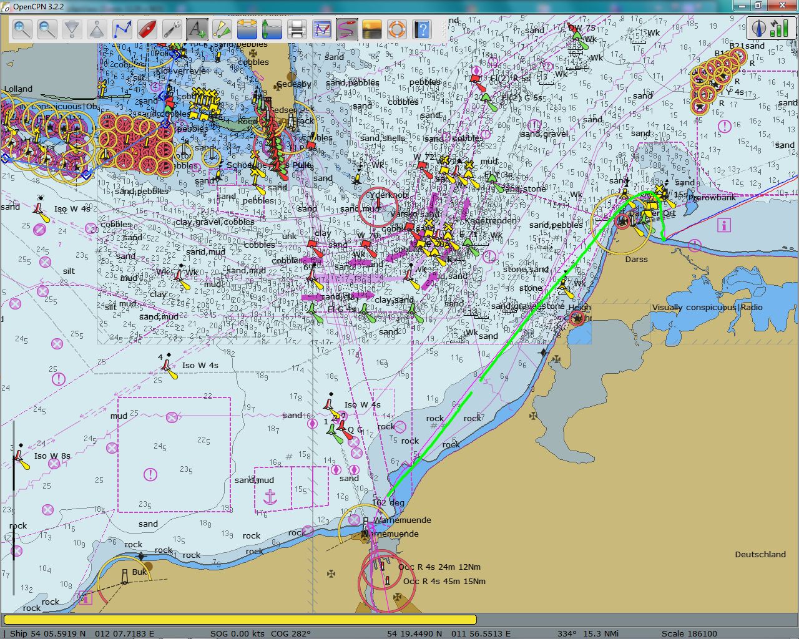Click the Zoom Out magnifier tool

(x=47, y=29)
